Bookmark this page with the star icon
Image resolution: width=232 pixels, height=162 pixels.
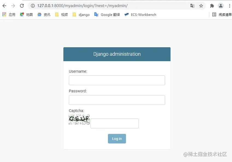(x=201, y=6)
